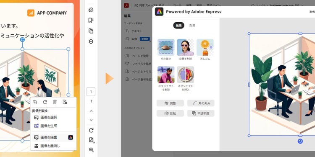This screenshot has height=157, width=315.
Task: Click the trash icon in image popup
Action: [x=55, y=102]
